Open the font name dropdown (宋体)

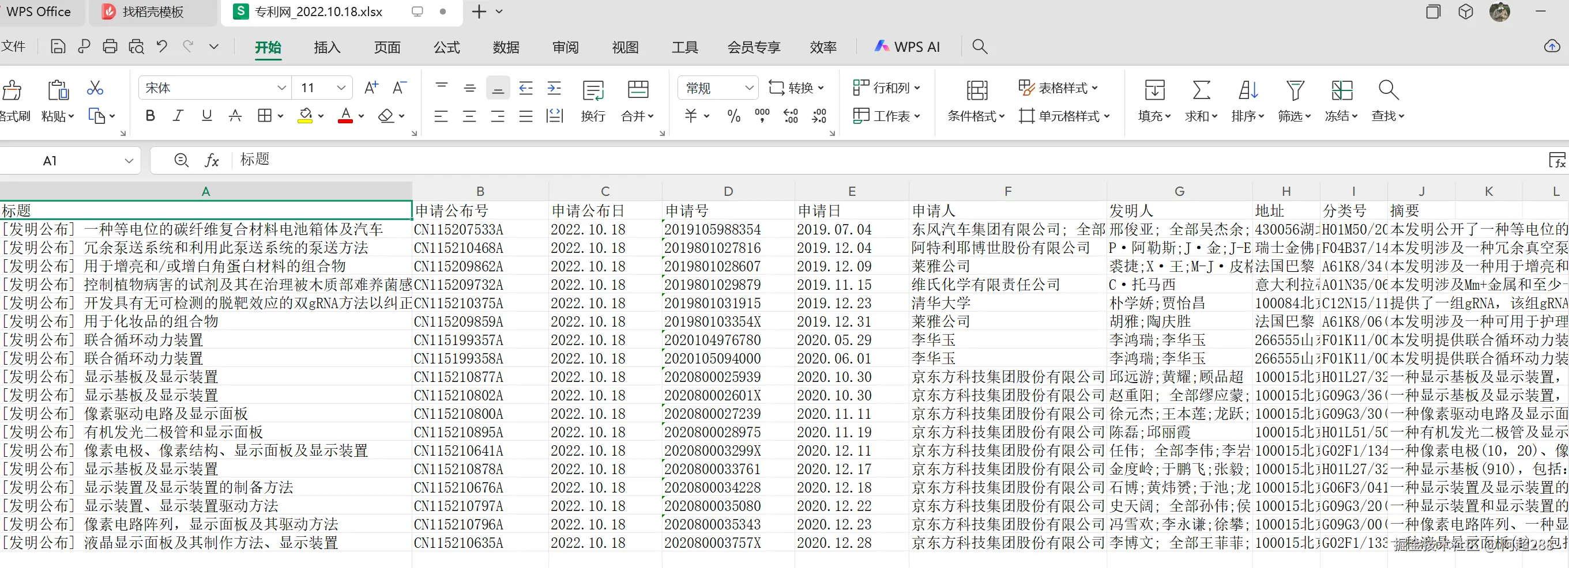[x=281, y=88]
